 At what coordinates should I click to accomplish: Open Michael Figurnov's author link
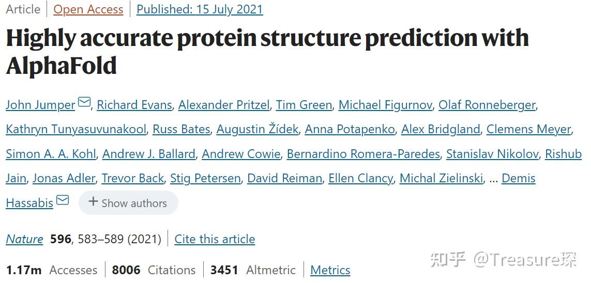point(385,105)
